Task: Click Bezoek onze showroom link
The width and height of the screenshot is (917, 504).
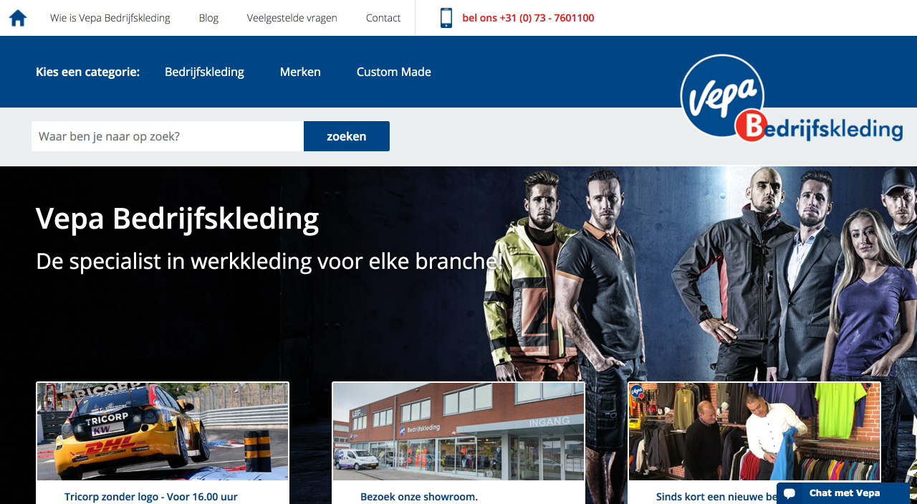Action: pos(419,497)
